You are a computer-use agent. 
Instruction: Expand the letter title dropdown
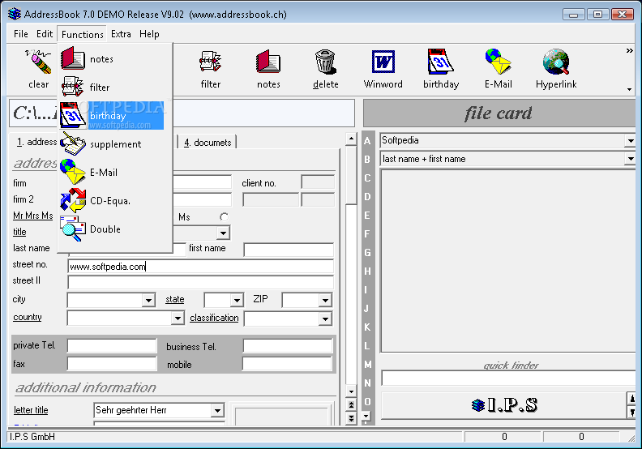(x=217, y=410)
